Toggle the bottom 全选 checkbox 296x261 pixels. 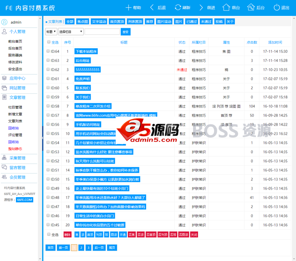[x=49, y=235]
